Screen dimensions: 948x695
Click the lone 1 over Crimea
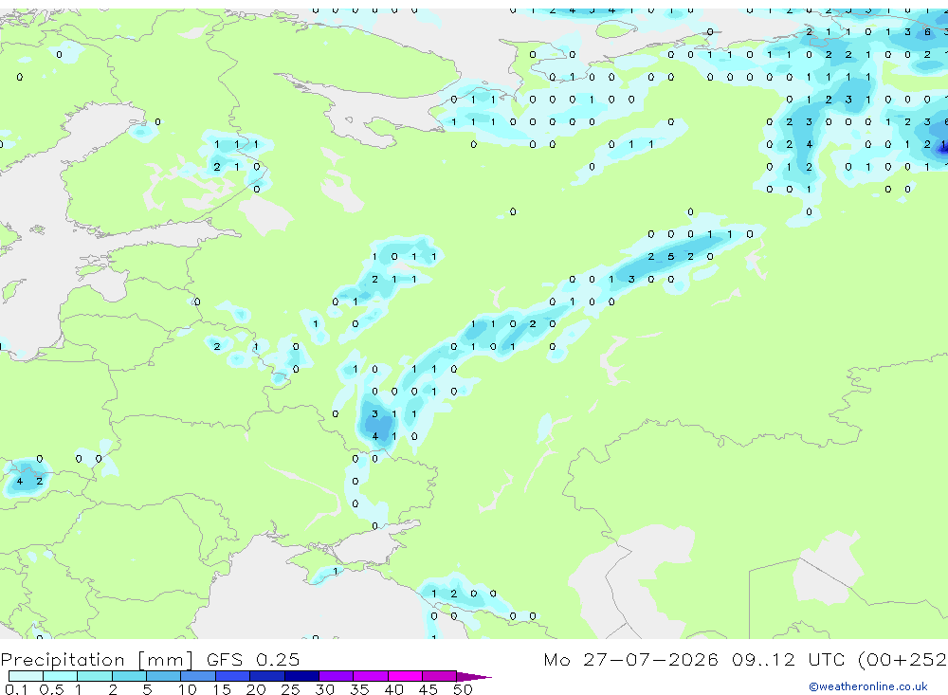point(335,571)
